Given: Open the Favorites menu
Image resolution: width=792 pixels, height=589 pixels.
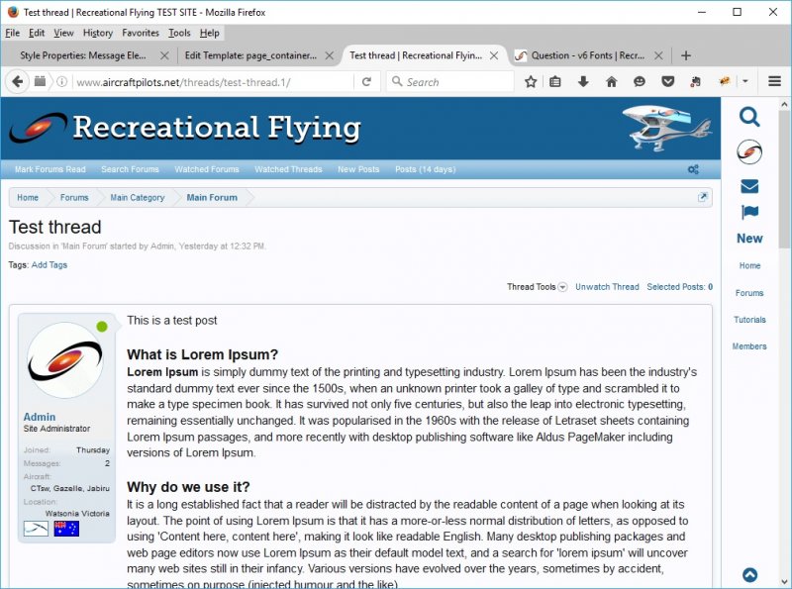Looking at the screenshot, I should pos(141,33).
